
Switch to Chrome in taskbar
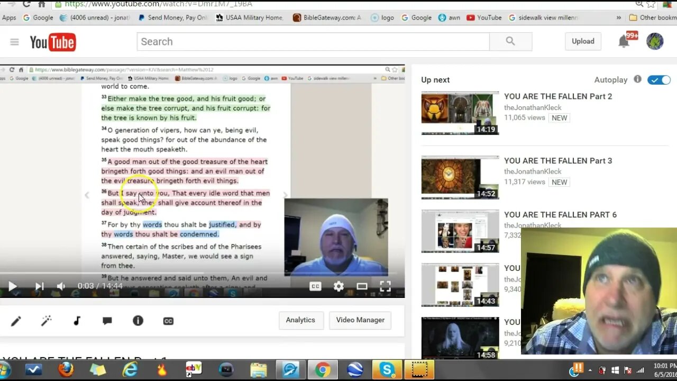(323, 370)
